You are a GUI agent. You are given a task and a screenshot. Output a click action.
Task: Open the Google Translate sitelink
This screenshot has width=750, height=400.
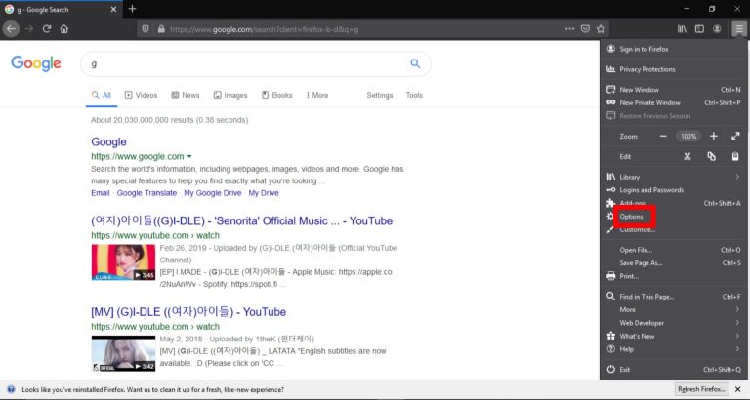point(146,193)
